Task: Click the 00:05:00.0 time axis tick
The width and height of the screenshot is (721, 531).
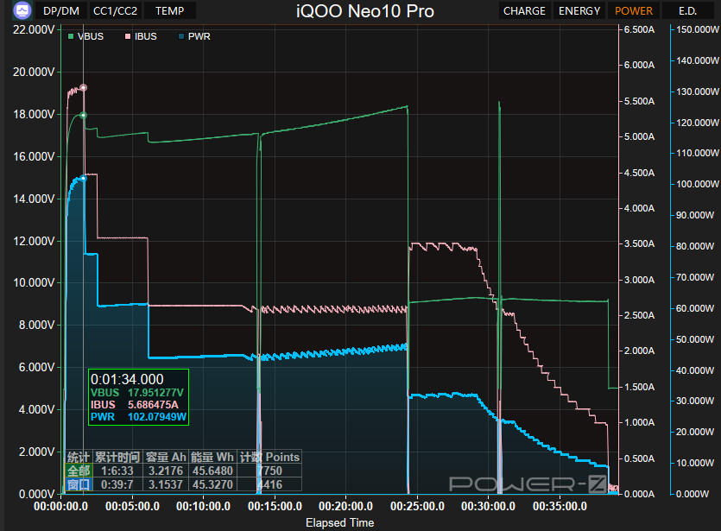Action: pos(132,506)
